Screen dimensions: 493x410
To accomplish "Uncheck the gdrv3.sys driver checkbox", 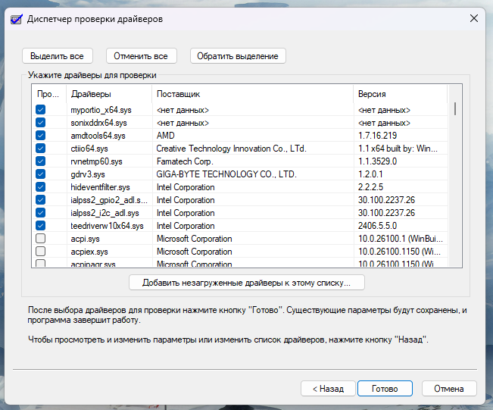I will point(41,174).
